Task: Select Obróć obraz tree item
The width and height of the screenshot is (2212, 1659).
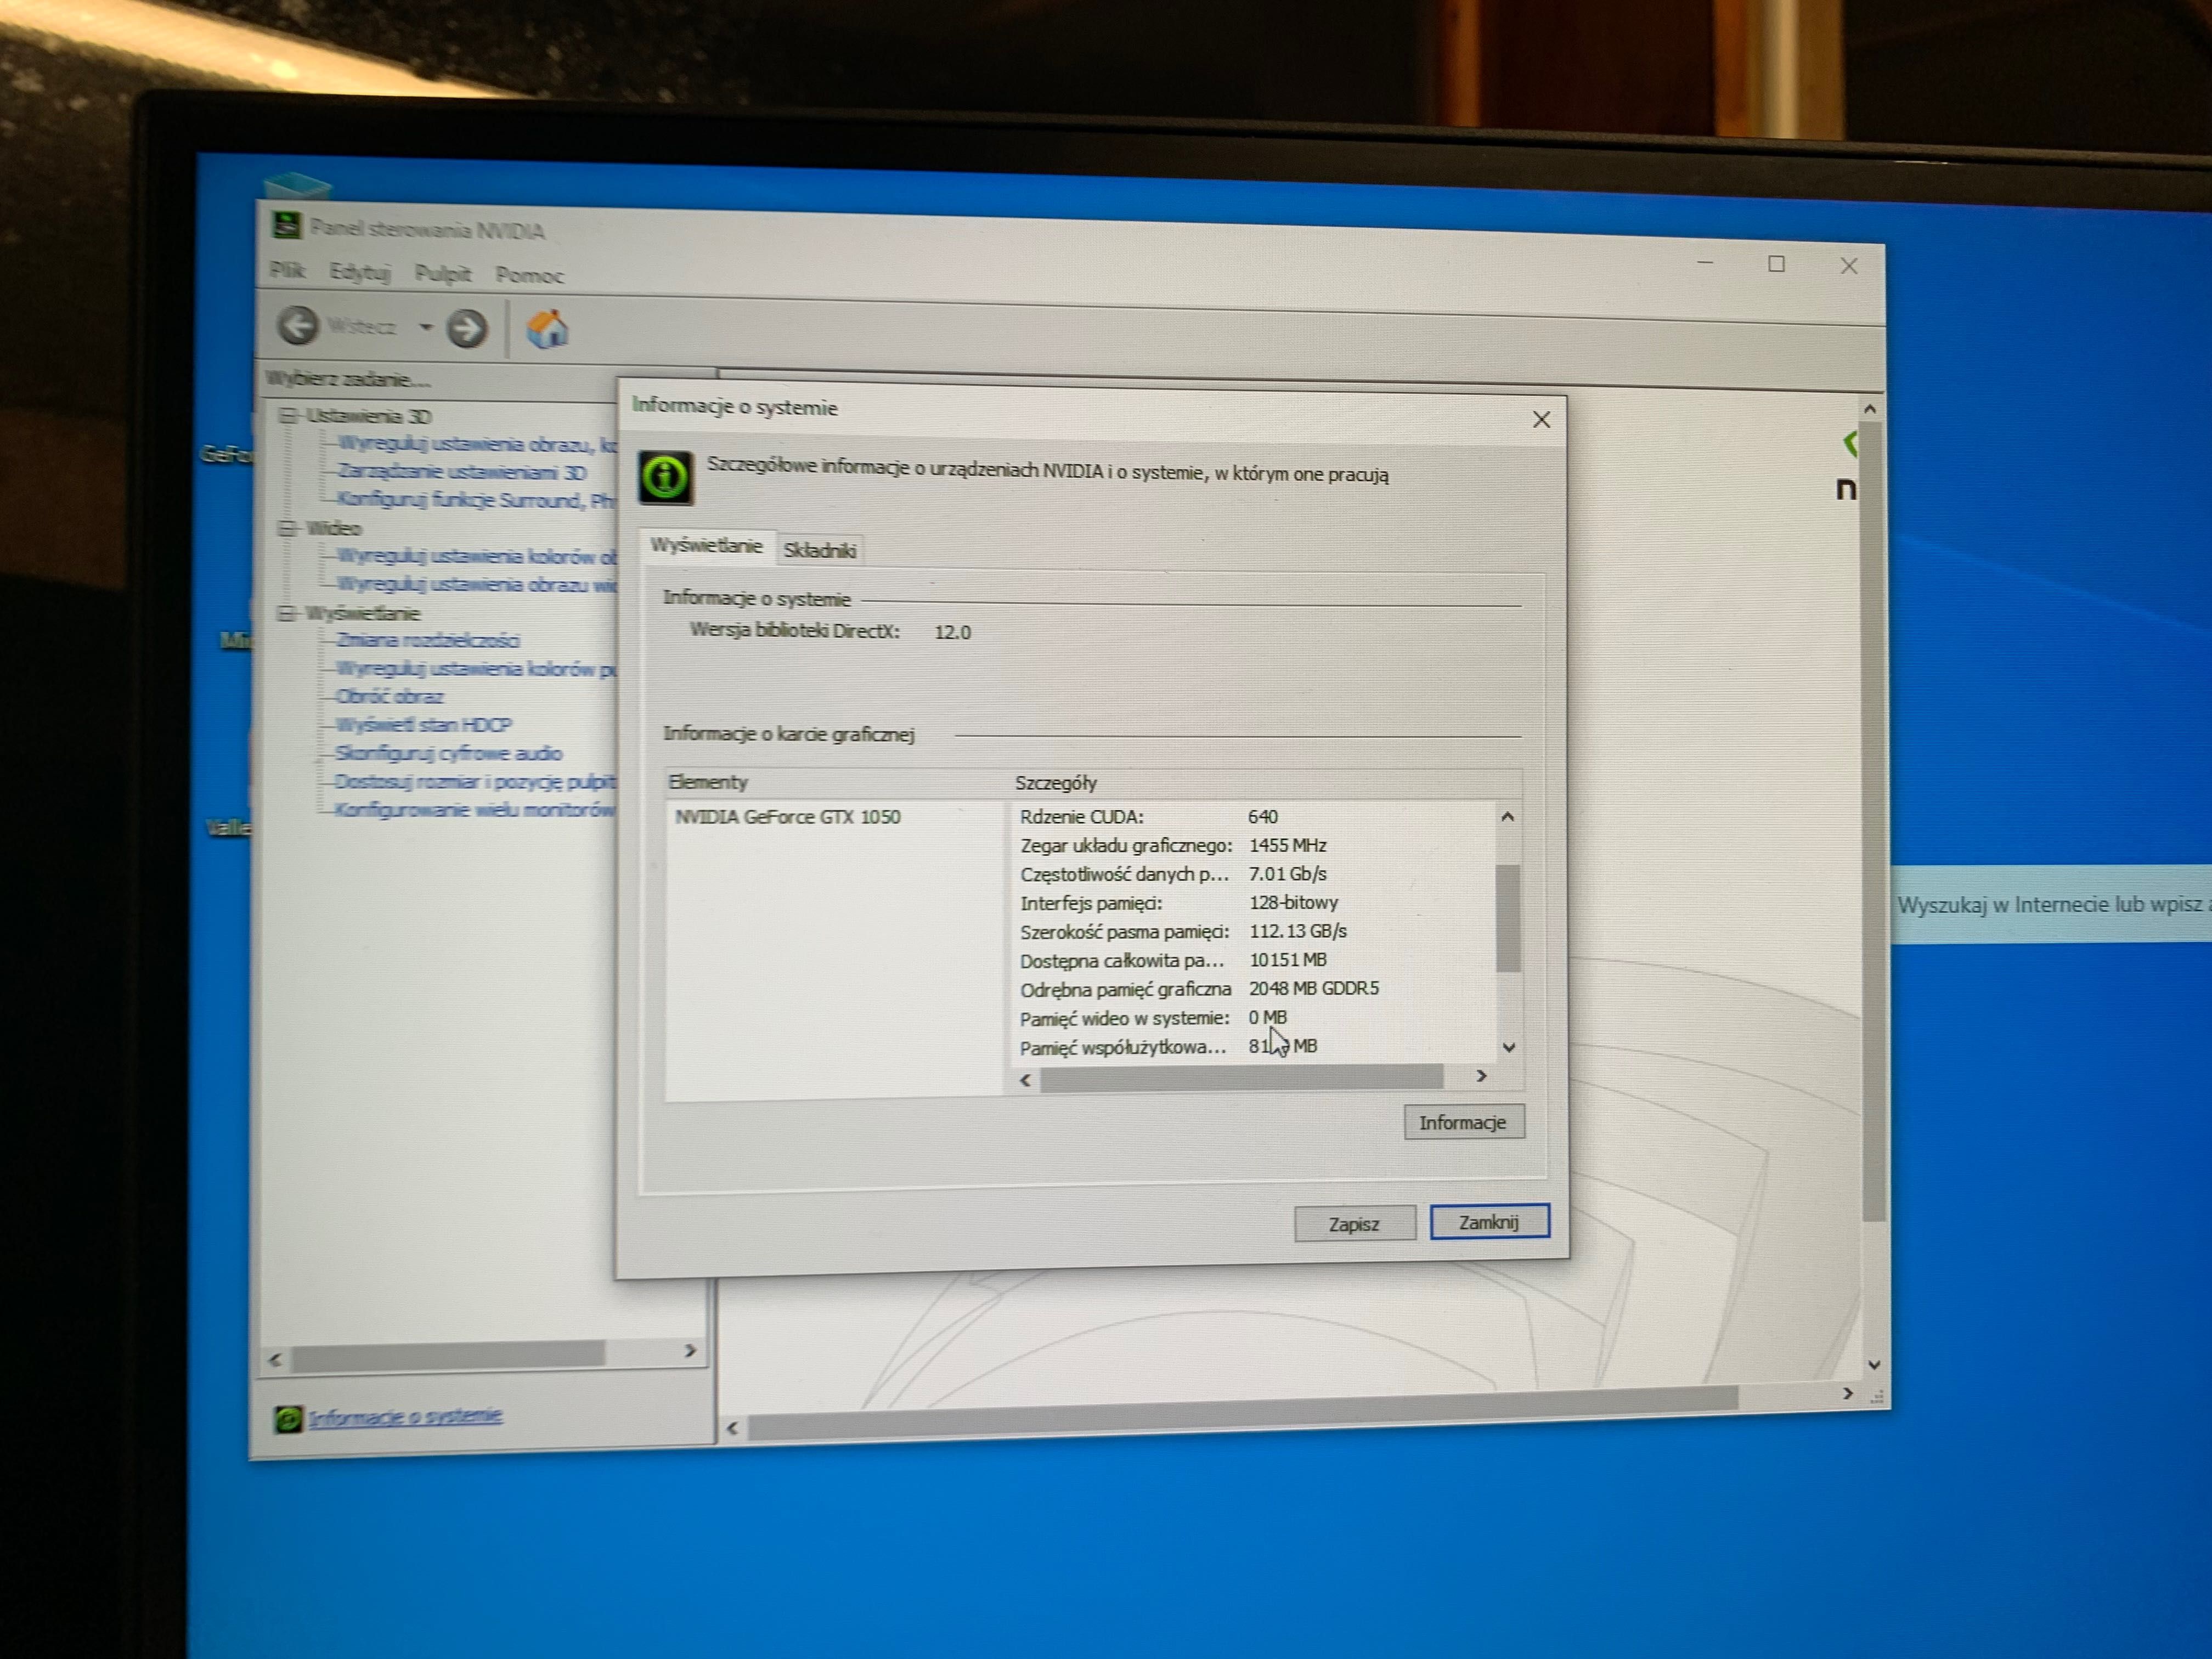Action: click(x=389, y=696)
